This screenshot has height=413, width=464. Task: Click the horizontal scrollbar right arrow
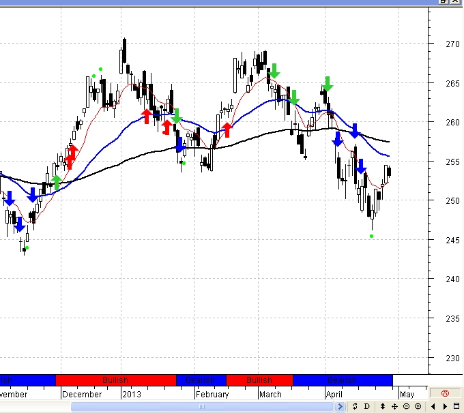(340, 407)
